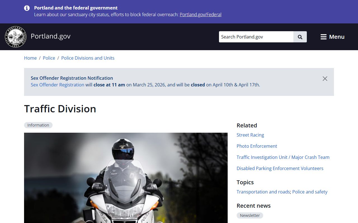
Task: Dismiss the Sex Offender Registration notification
Action: tap(325, 79)
